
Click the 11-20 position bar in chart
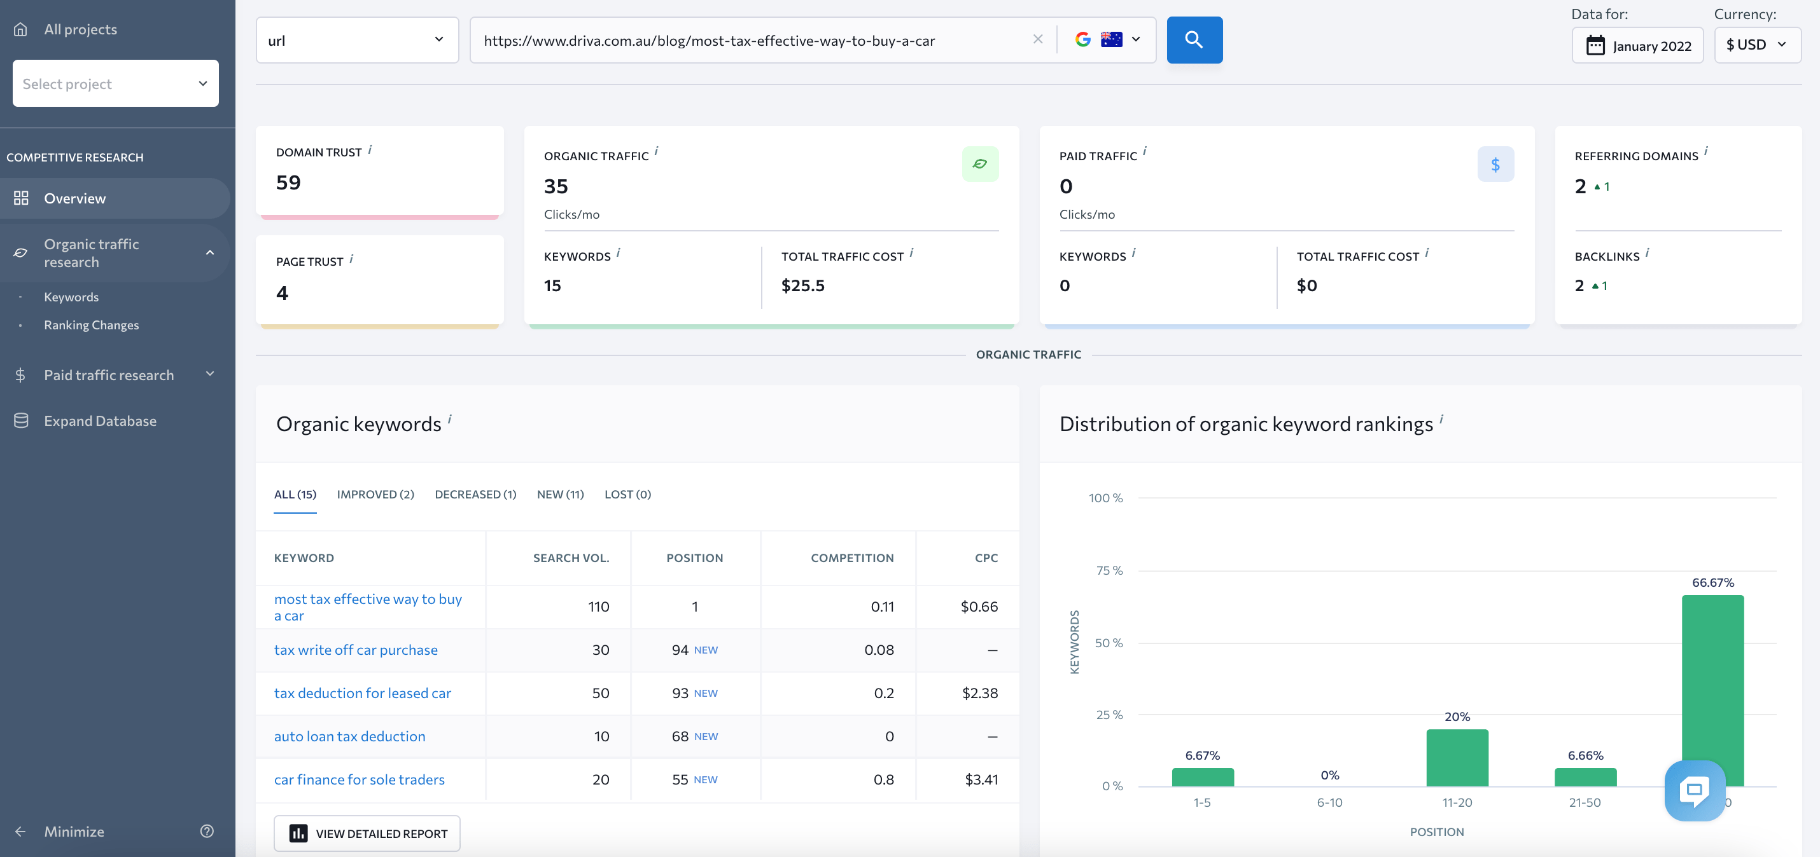1457,757
